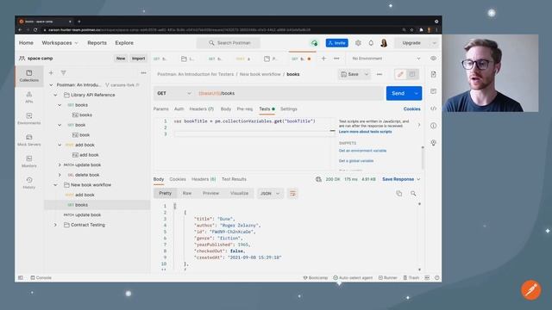
Task: Search the response with the magnifier icon
Action: tap(413, 193)
